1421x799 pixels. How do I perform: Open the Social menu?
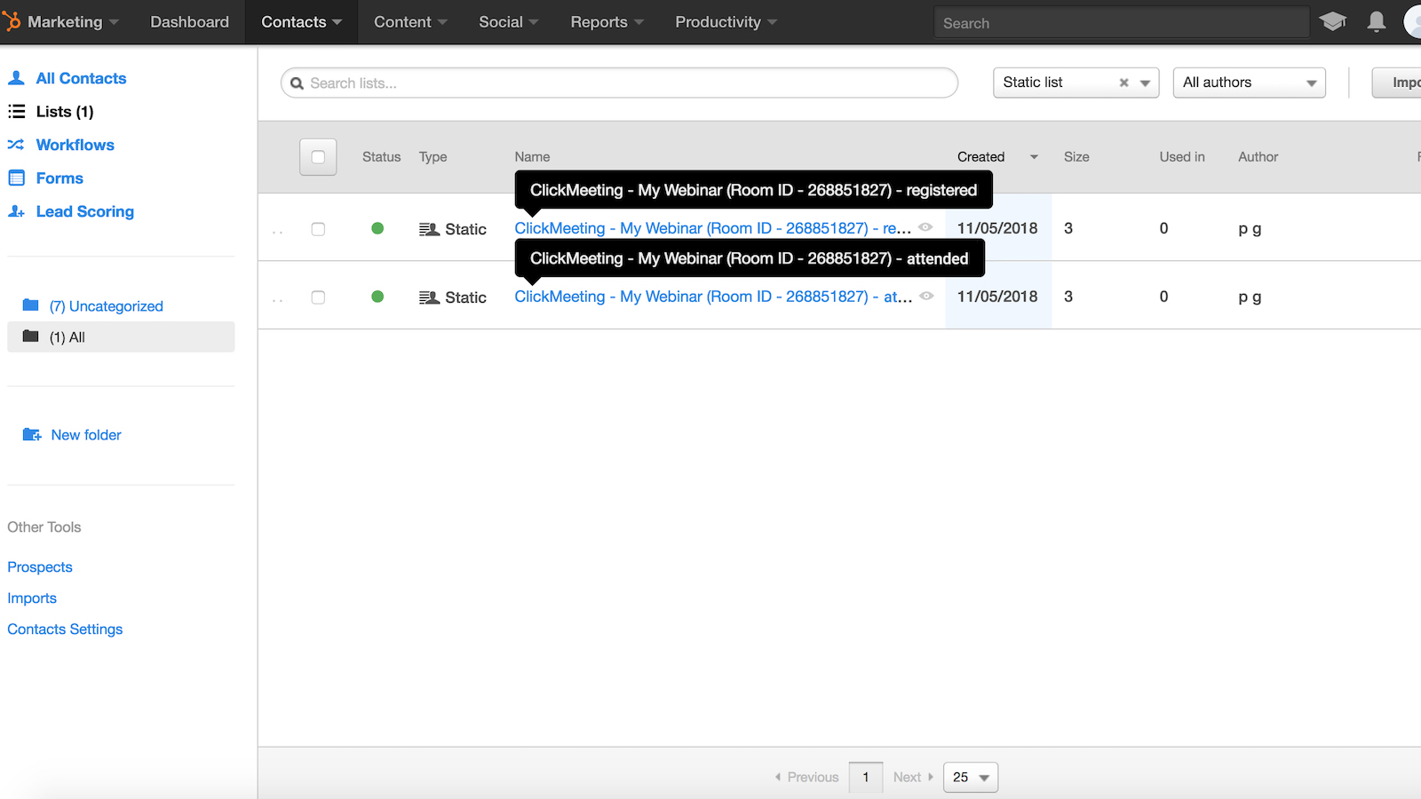pyautogui.click(x=509, y=21)
